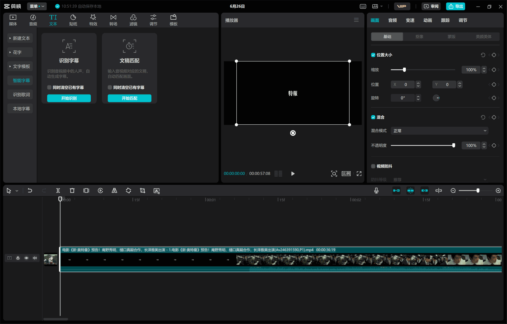Click the clip cover edit thumbnail
The image size is (507, 324).
tap(51, 260)
